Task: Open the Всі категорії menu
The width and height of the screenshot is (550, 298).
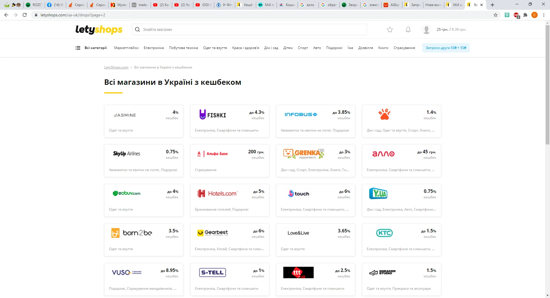Action: (96, 48)
